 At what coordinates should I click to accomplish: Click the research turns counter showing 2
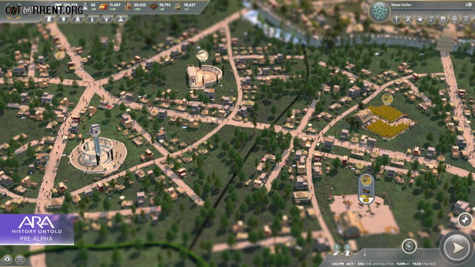tap(469, 4)
